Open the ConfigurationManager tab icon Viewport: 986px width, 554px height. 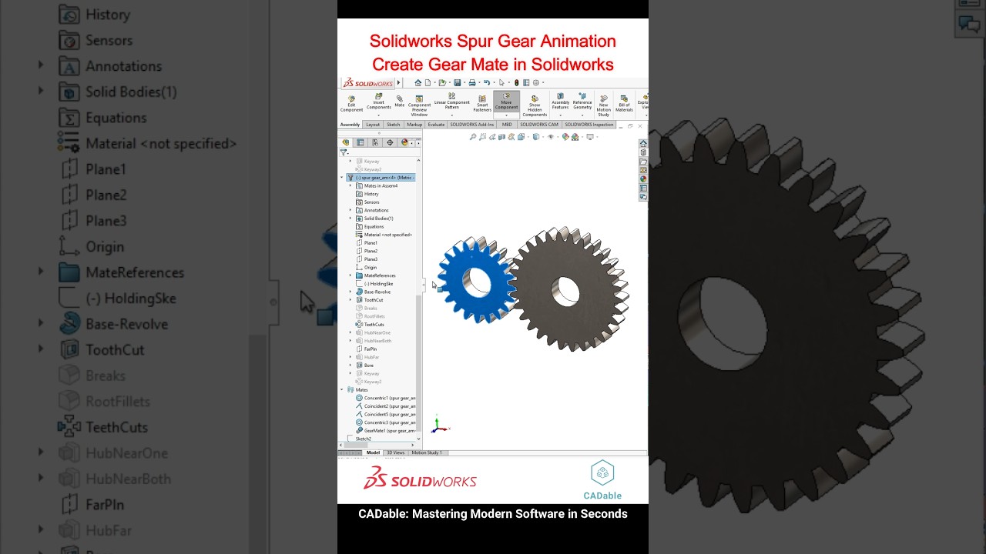[375, 142]
